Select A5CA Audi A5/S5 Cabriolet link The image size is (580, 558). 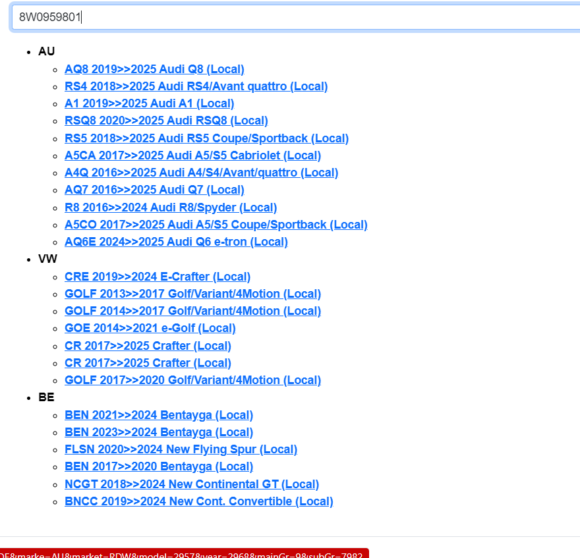pyautogui.click(x=192, y=155)
